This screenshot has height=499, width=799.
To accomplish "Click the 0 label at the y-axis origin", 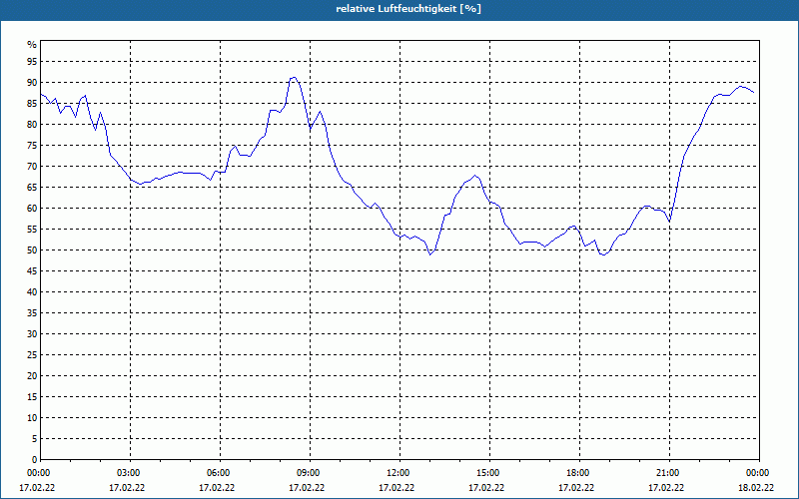I will pos(35,460).
